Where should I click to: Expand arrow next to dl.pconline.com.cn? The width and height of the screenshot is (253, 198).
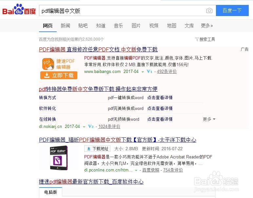pos(136,171)
